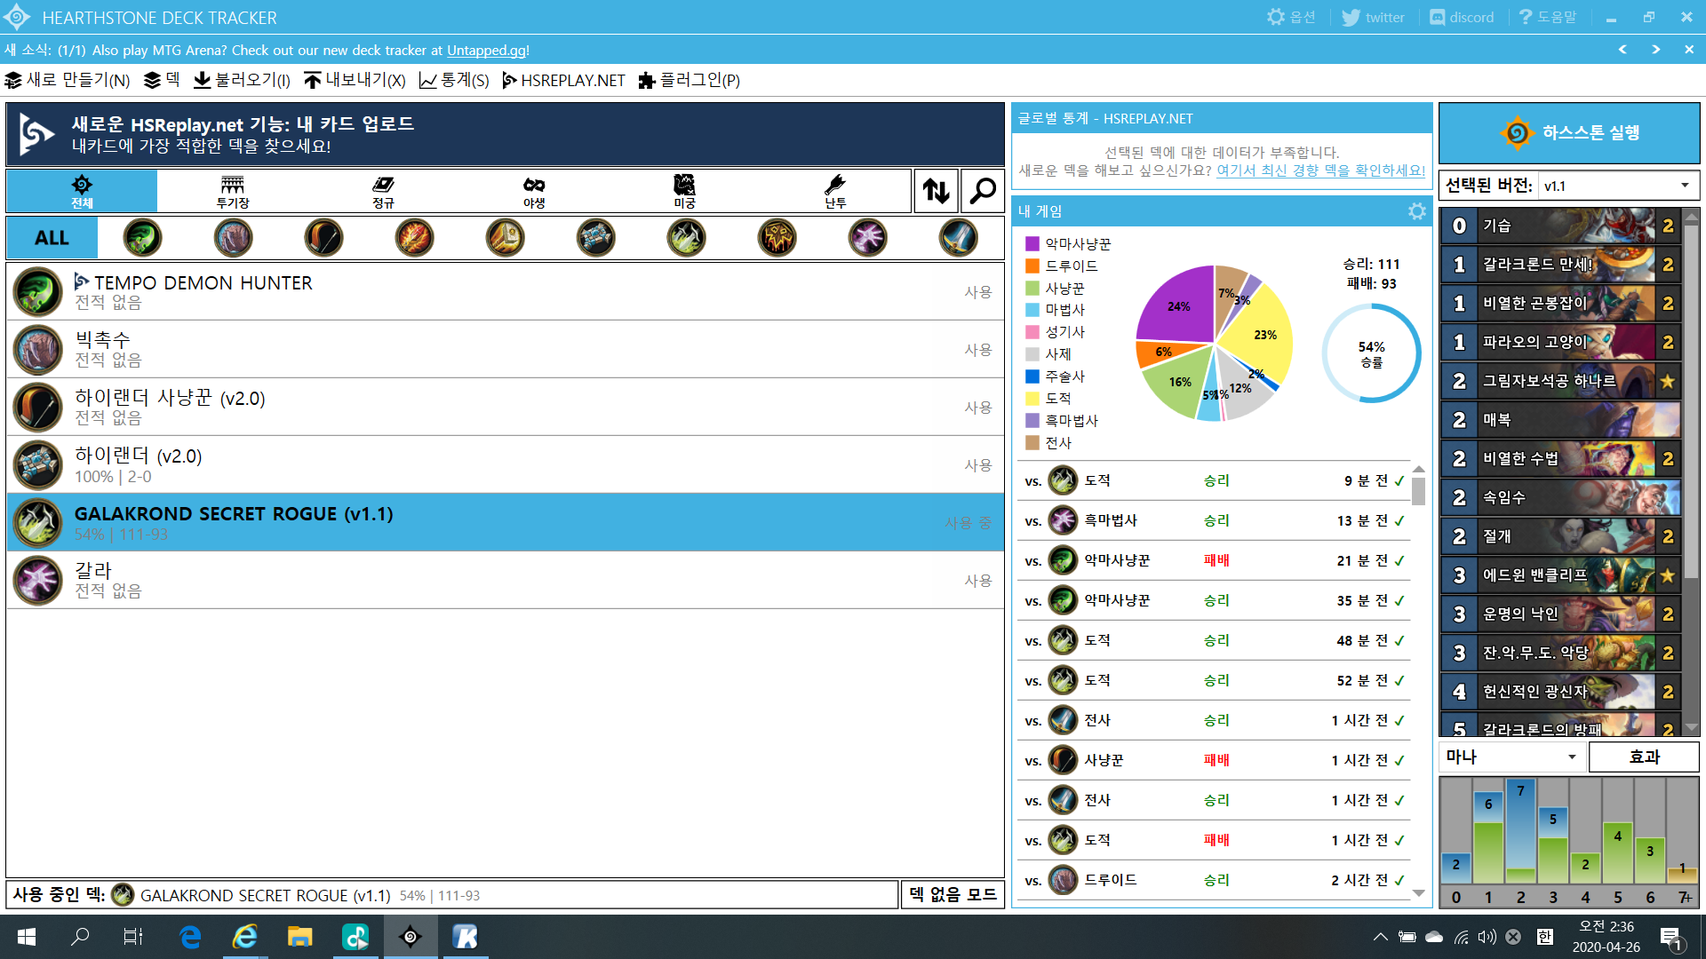The image size is (1706, 959).
Task: Filter decks by Druid class icon
Action: (x=233, y=238)
